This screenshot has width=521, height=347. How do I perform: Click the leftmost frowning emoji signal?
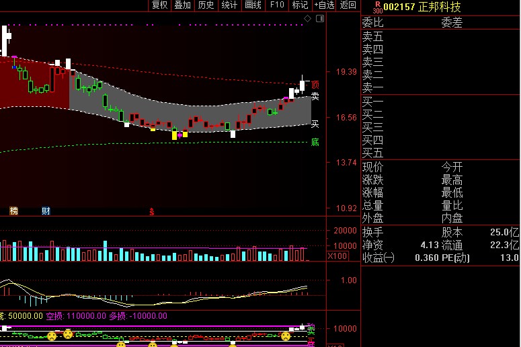[52, 335]
